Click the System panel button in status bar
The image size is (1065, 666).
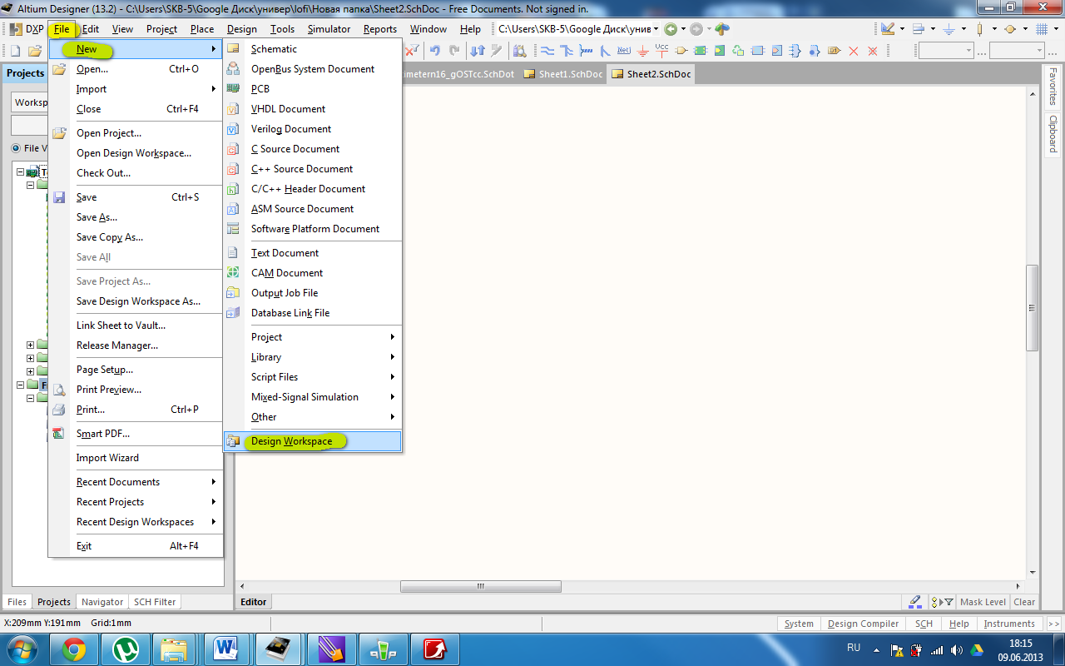tap(799, 624)
